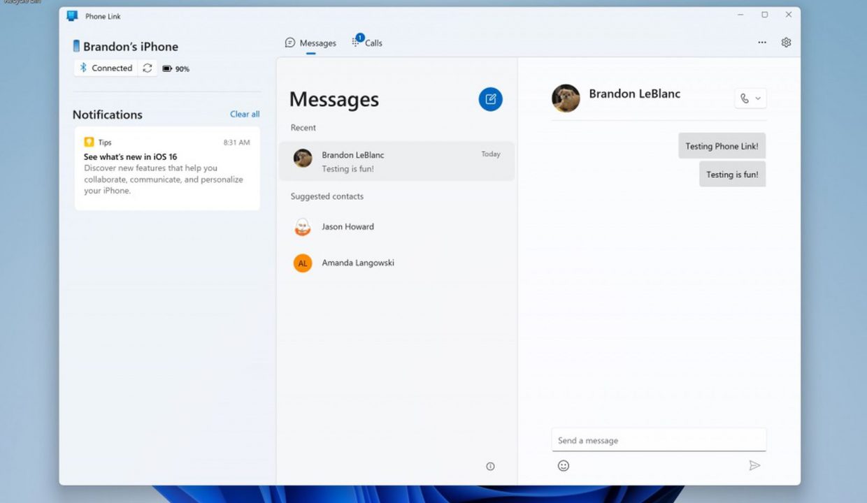The width and height of the screenshot is (867, 503).
Task: Open the three-dots more options menu
Action: [x=762, y=43]
